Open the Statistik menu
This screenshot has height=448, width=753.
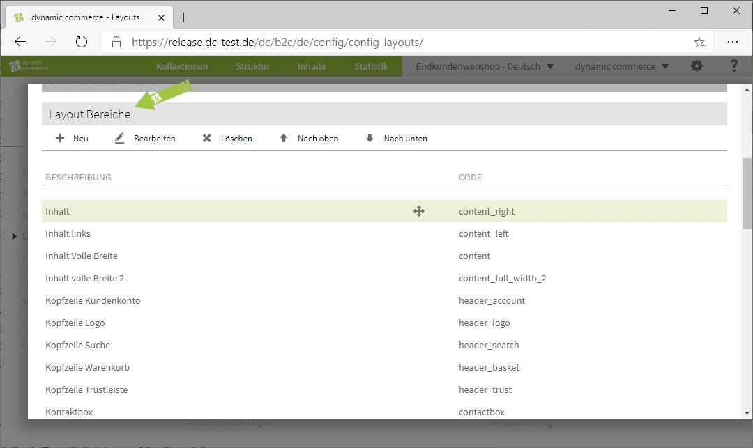[371, 66]
